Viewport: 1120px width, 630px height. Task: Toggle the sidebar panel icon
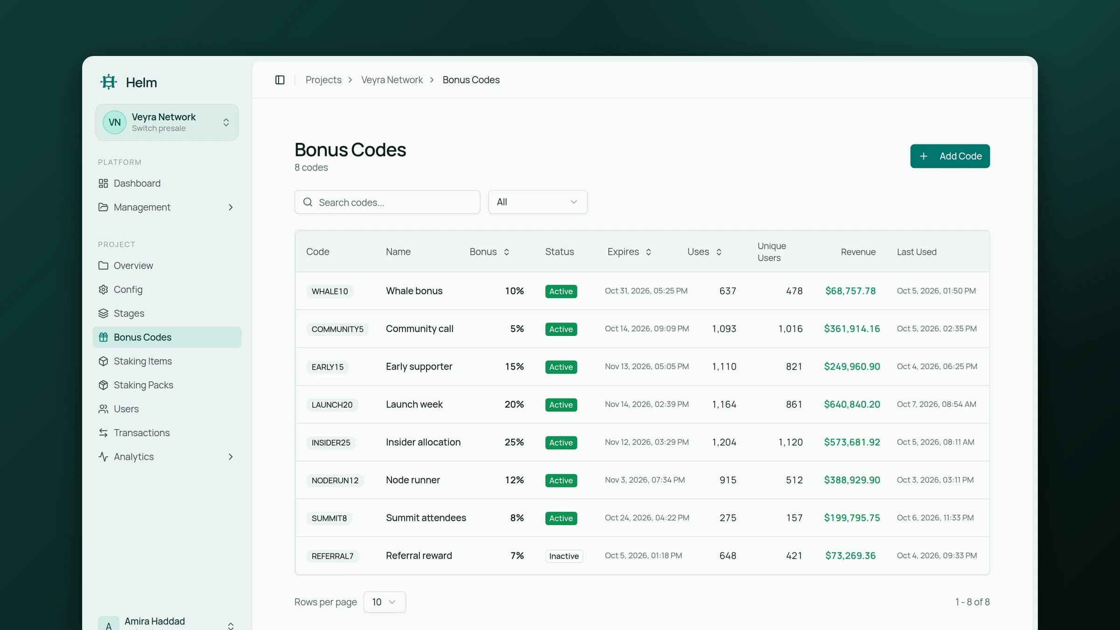click(x=280, y=80)
